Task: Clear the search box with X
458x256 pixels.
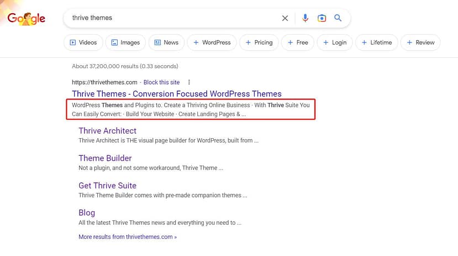Action: click(x=285, y=18)
